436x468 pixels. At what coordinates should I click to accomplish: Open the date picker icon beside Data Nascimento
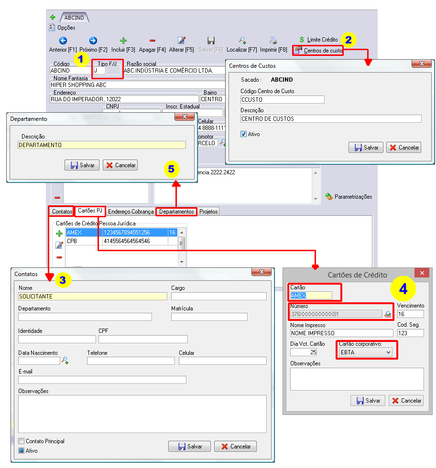[65, 361]
